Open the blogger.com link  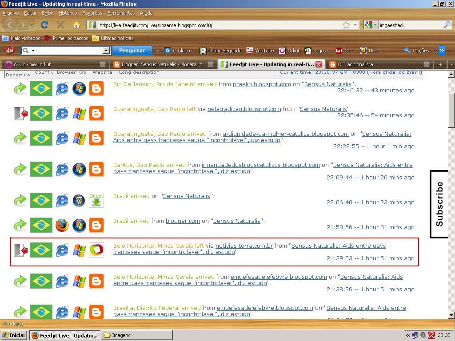point(183,221)
